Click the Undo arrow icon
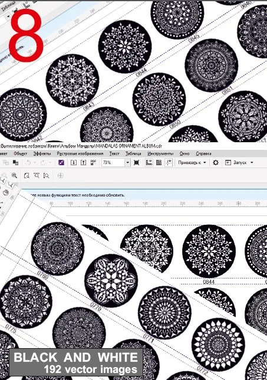Image resolution: width=267 pixels, height=380 pixels. 28,163
